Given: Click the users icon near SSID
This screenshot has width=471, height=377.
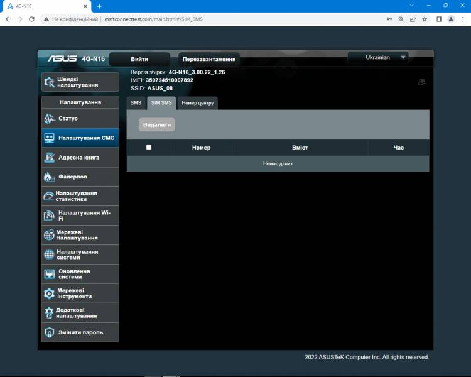Looking at the screenshot, I should pos(421,82).
